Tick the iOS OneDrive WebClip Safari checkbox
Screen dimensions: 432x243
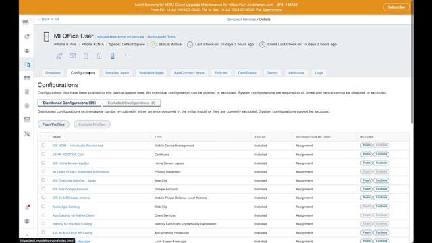click(x=43, y=180)
